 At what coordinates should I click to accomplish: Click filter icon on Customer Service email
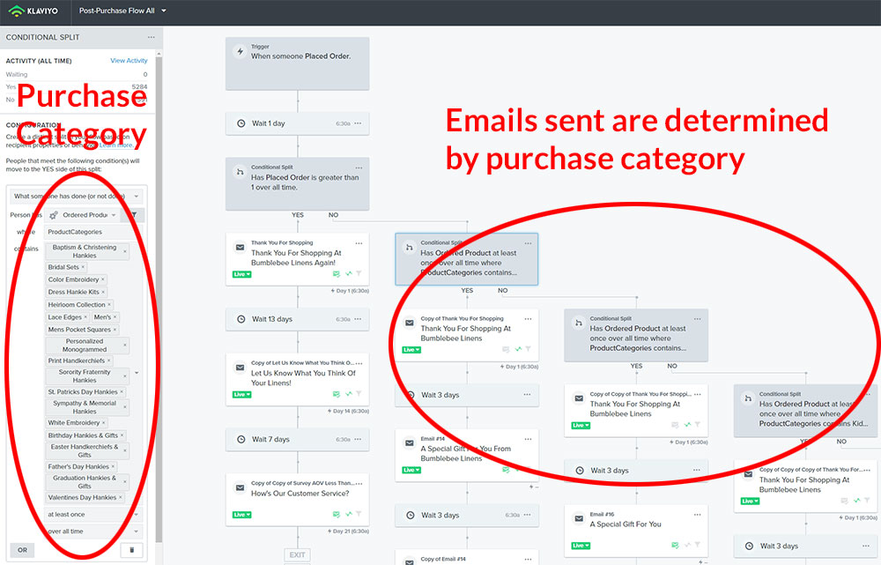359,515
